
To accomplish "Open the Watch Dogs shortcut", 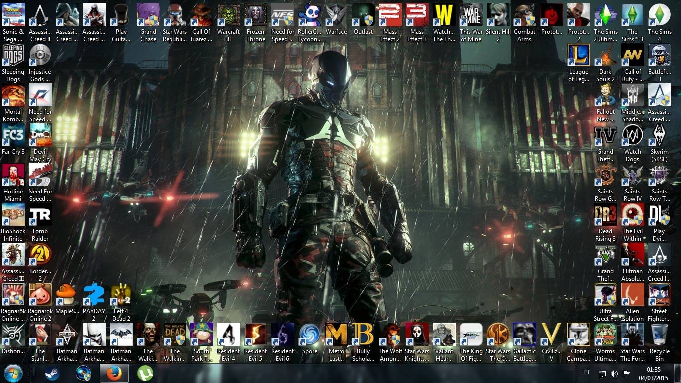I will pyautogui.click(x=633, y=135).
